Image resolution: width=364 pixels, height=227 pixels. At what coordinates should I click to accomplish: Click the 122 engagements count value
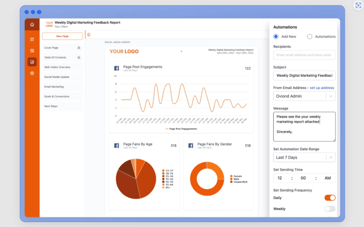[248, 68]
